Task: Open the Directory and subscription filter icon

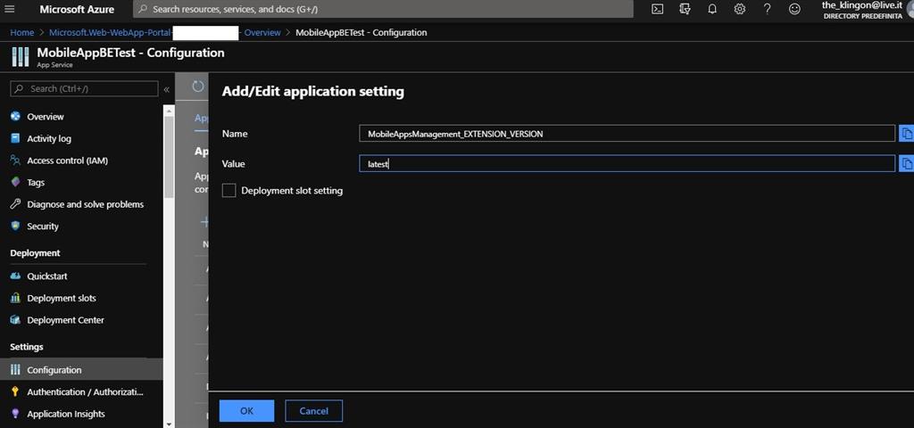Action: (x=685, y=9)
